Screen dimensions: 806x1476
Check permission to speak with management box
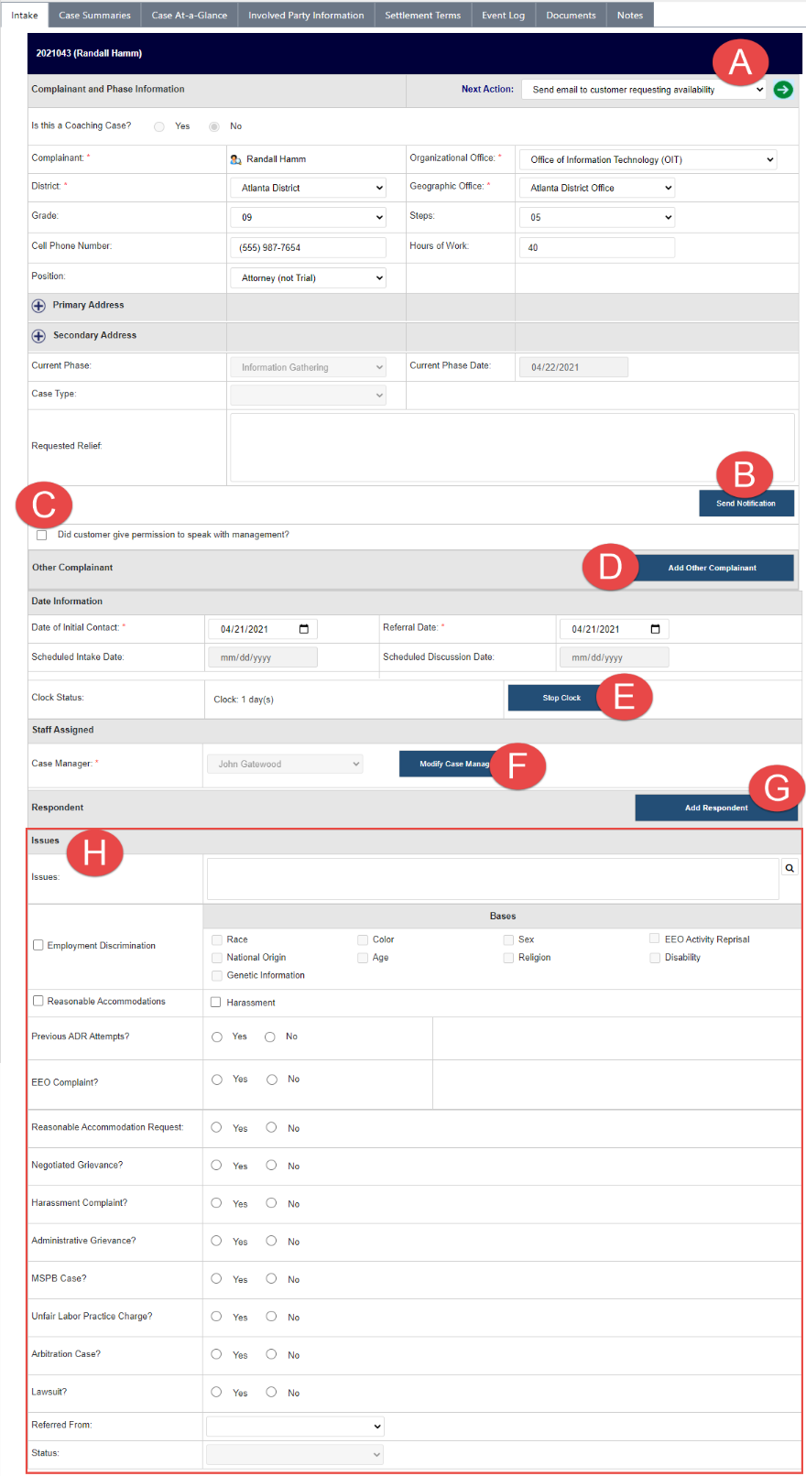[x=41, y=535]
